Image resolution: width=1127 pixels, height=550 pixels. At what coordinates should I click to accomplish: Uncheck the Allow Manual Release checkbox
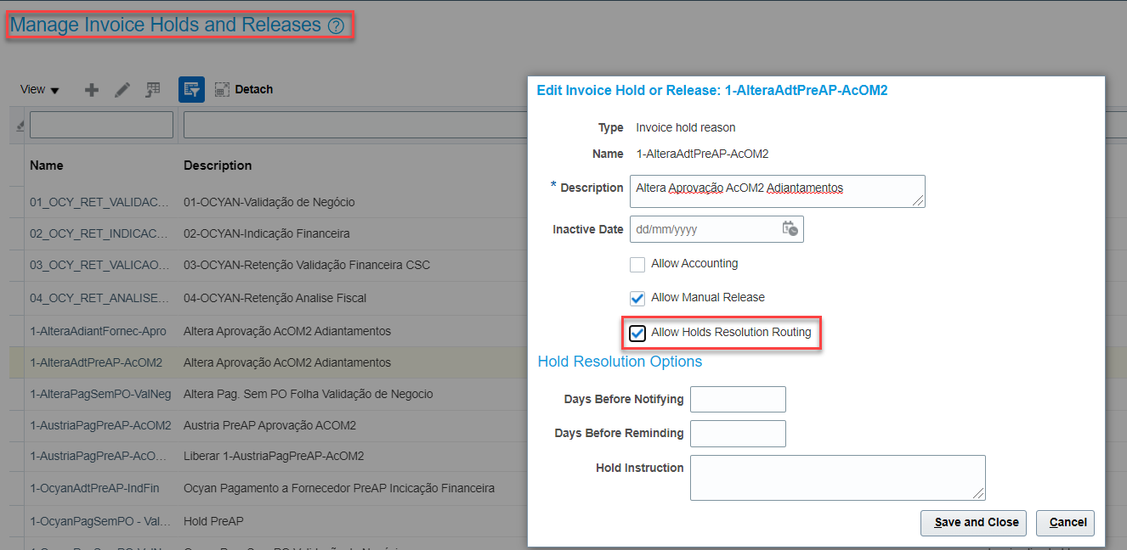tap(637, 298)
